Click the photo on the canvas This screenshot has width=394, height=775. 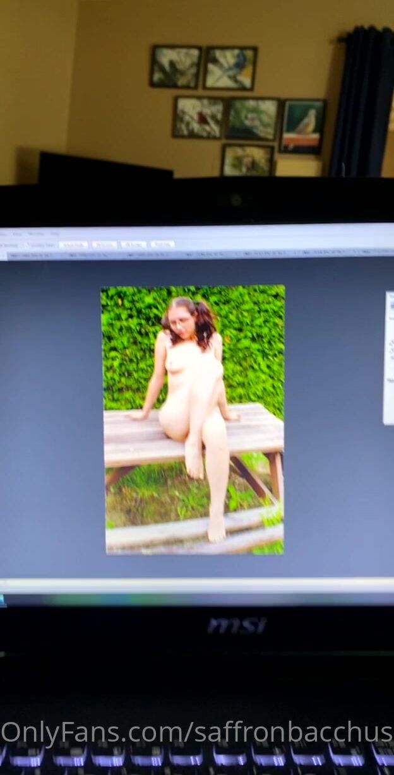click(193, 420)
